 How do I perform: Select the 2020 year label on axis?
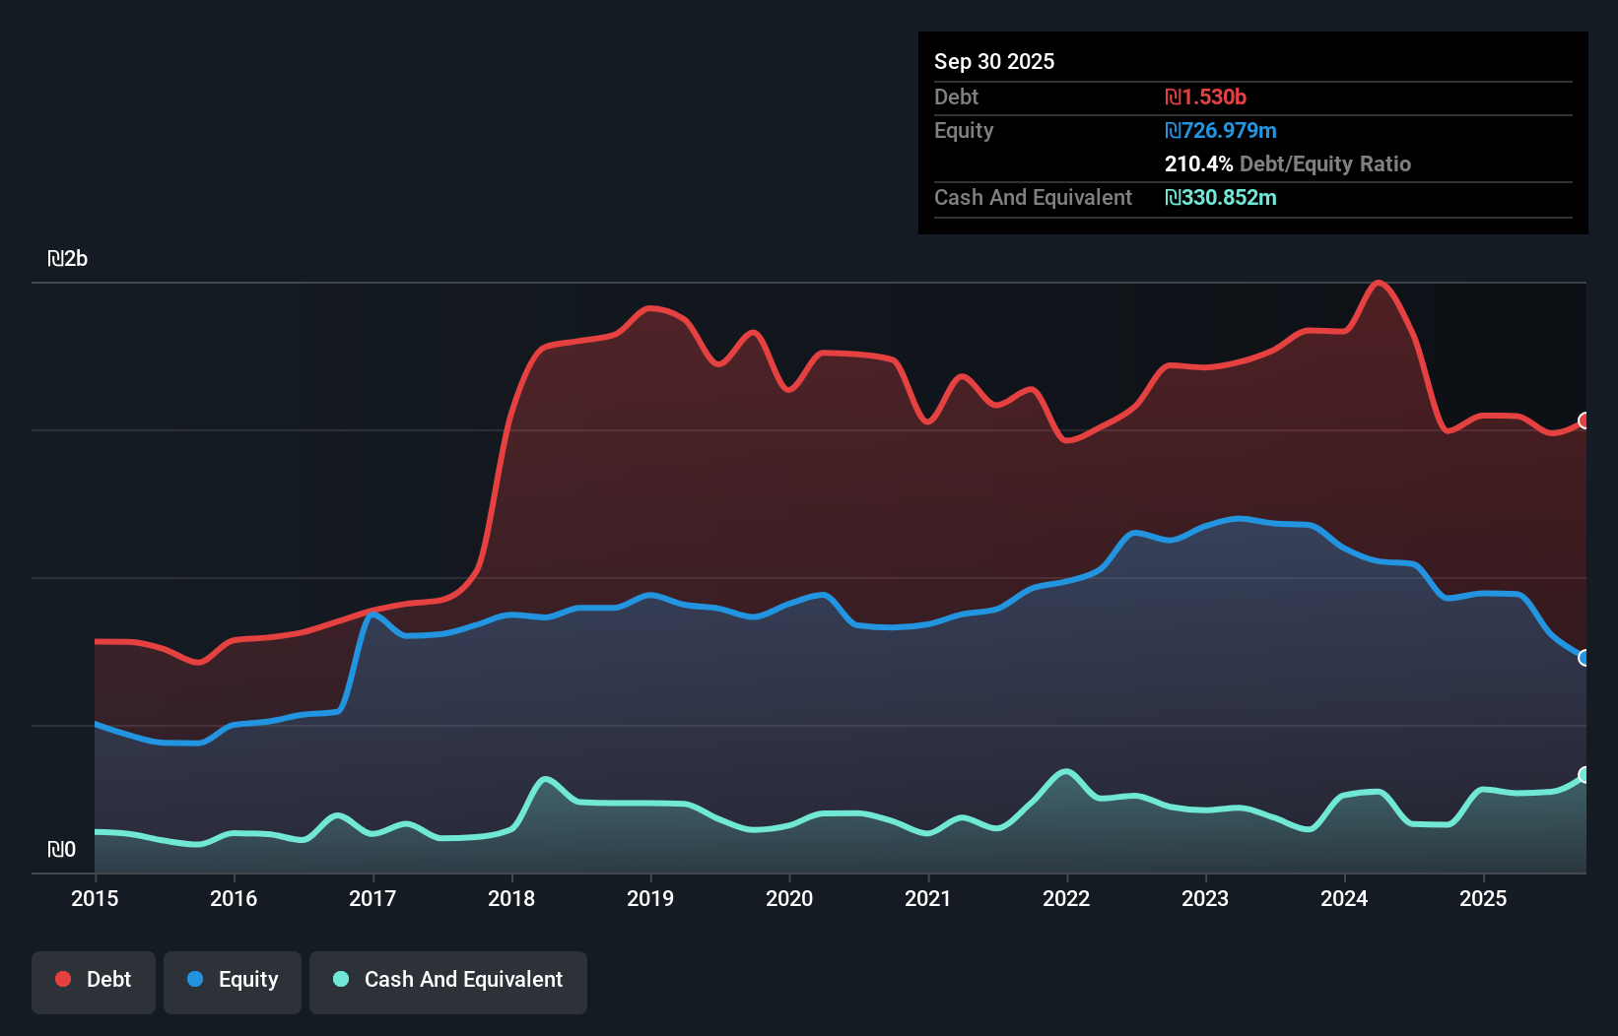coord(788,899)
